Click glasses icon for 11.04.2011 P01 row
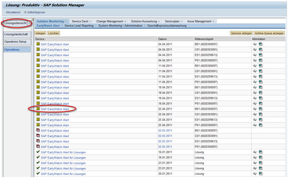The width and height of the screenshot is (288, 178). 255,82
